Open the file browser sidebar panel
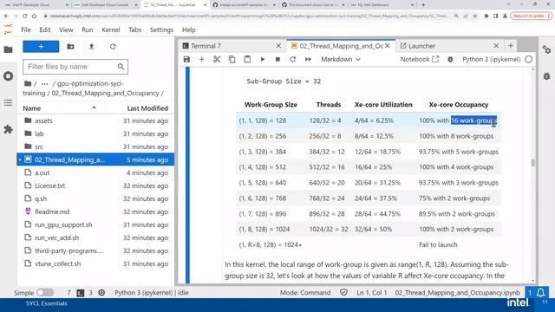The image size is (555, 312). click(8, 49)
